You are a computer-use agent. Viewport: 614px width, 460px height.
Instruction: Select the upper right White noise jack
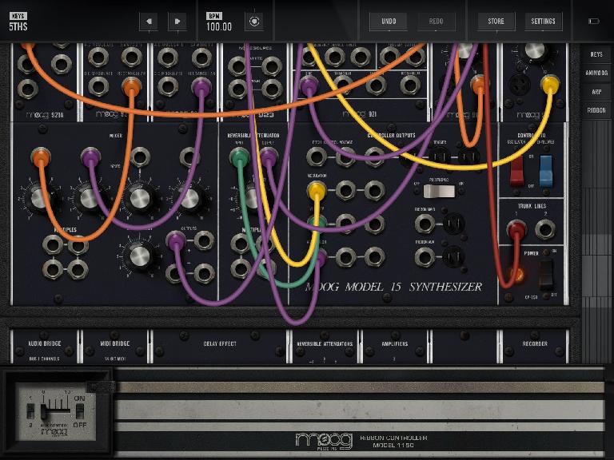click(x=272, y=65)
